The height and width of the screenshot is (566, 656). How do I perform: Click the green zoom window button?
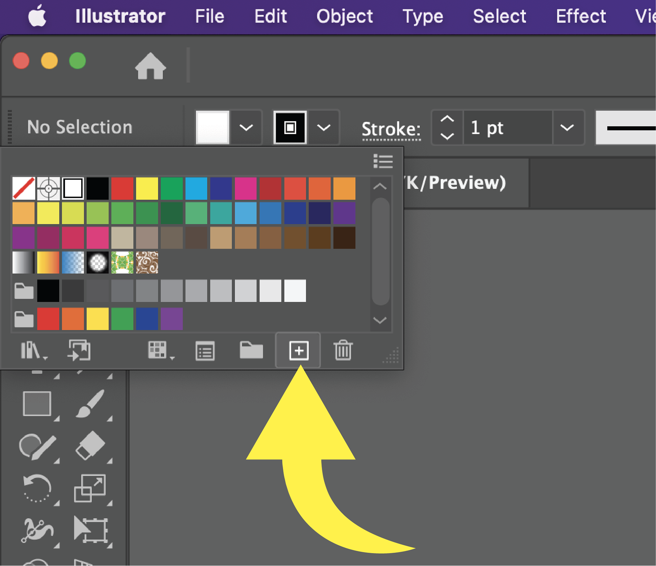pyautogui.click(x=78, y=61)
